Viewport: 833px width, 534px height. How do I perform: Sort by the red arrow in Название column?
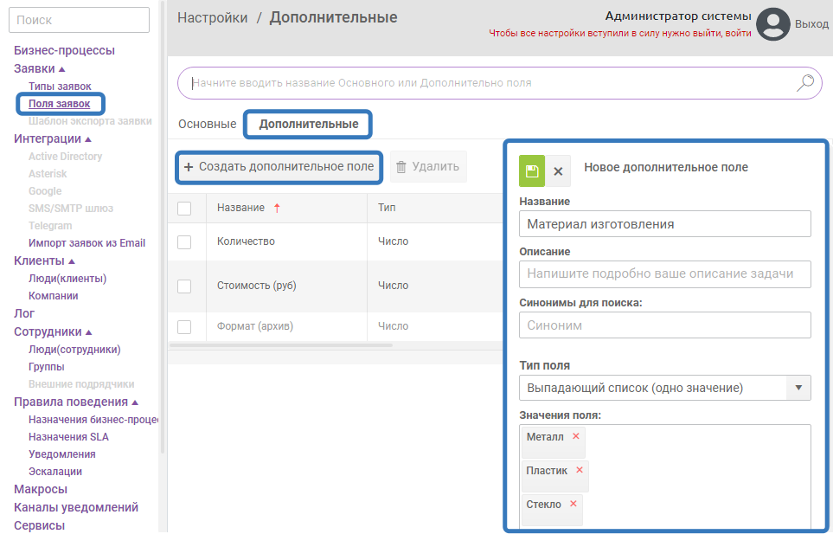277,208
